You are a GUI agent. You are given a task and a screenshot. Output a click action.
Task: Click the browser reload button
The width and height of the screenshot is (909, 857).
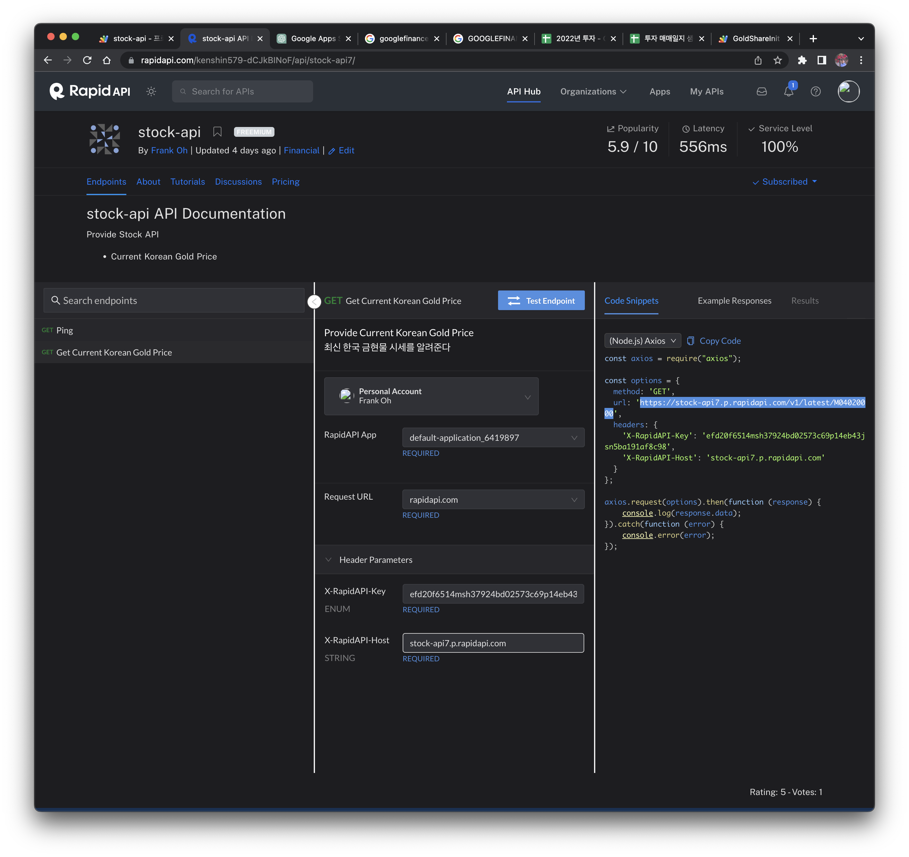[87, 60]
